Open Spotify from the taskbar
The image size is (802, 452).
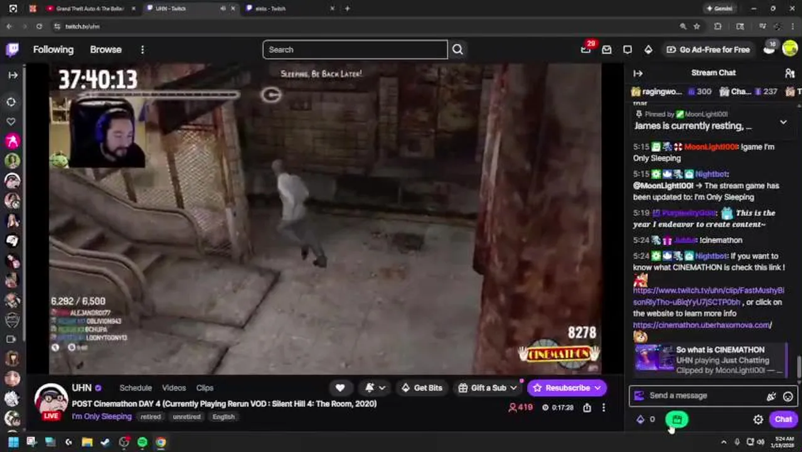coord(142,442)
